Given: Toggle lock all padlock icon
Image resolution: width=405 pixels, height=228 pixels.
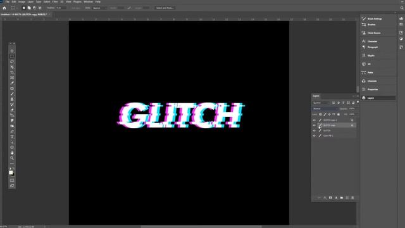Looking at the screenshot, I should 339,114.
